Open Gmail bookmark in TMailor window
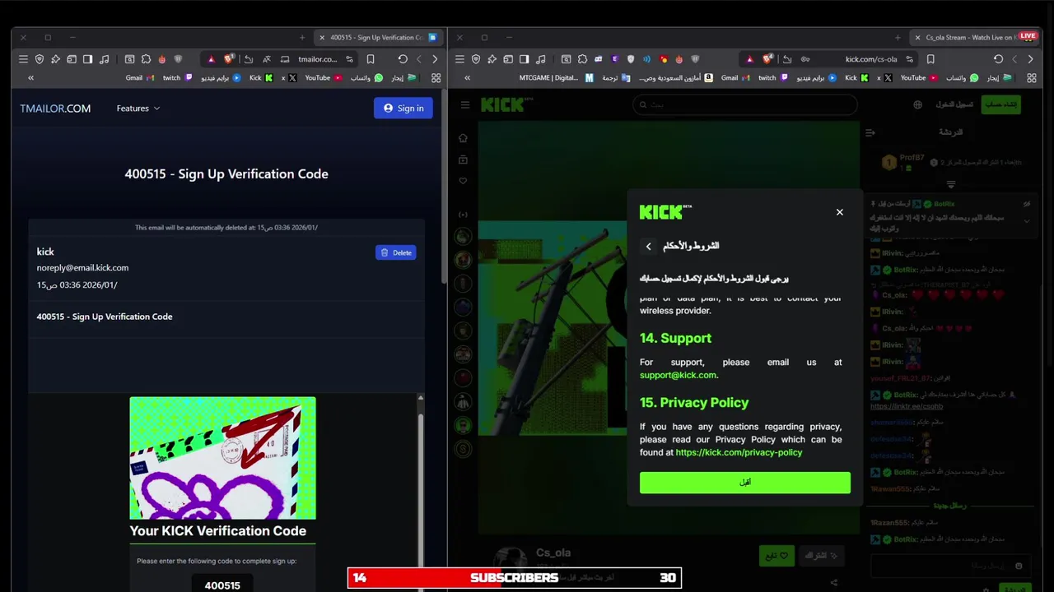Image resolution: width=1054 pixels, height=592 pixels. click(139, 78)
